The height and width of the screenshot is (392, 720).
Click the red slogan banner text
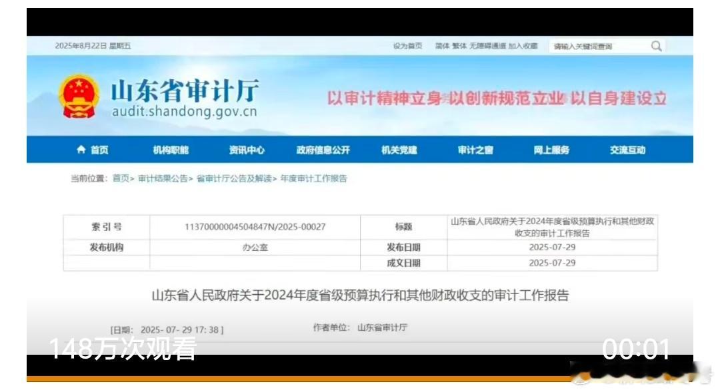[x=497, y=98]
